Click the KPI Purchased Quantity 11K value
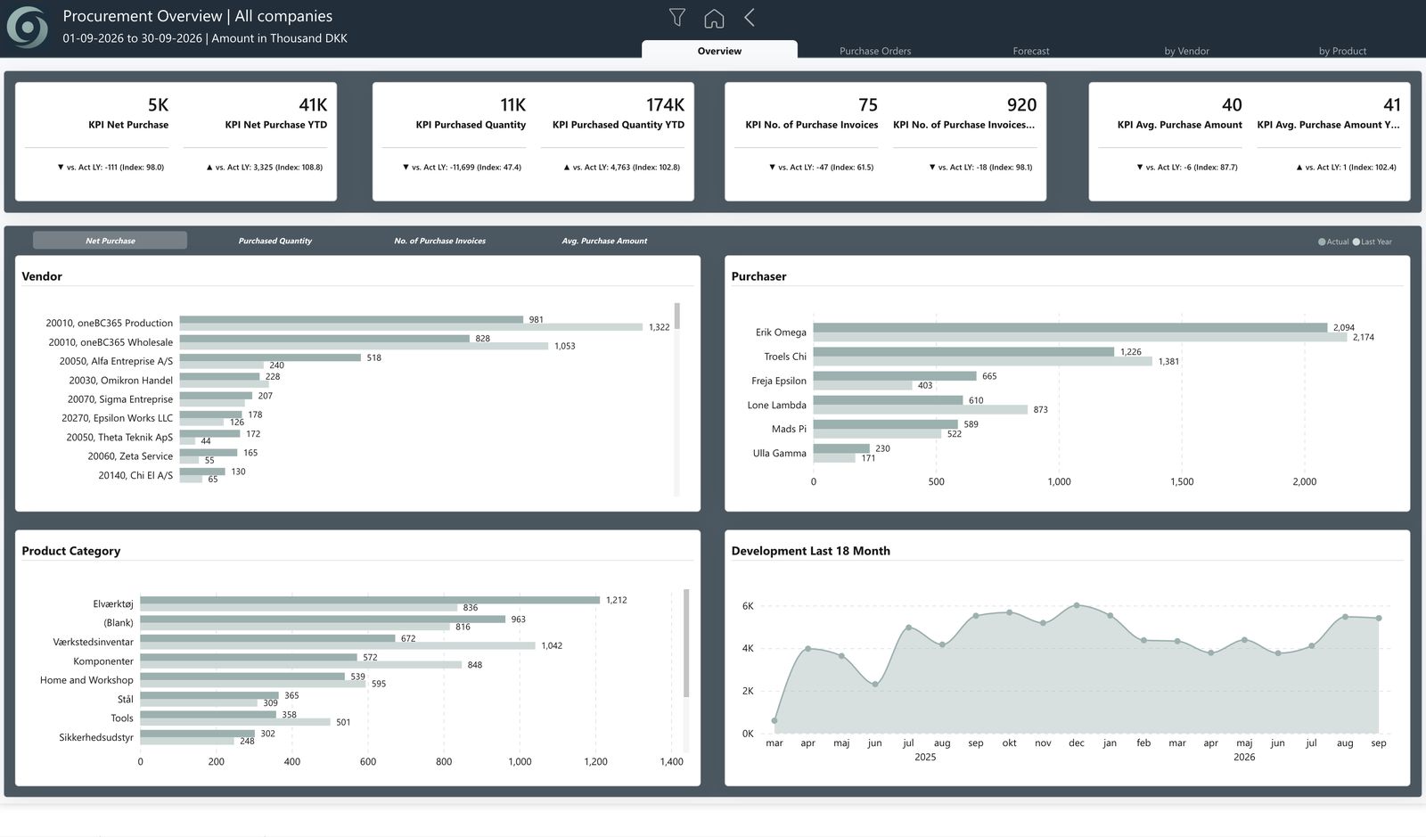The height and width of the screenshot is (837, 1426). (x=512, y=105)
